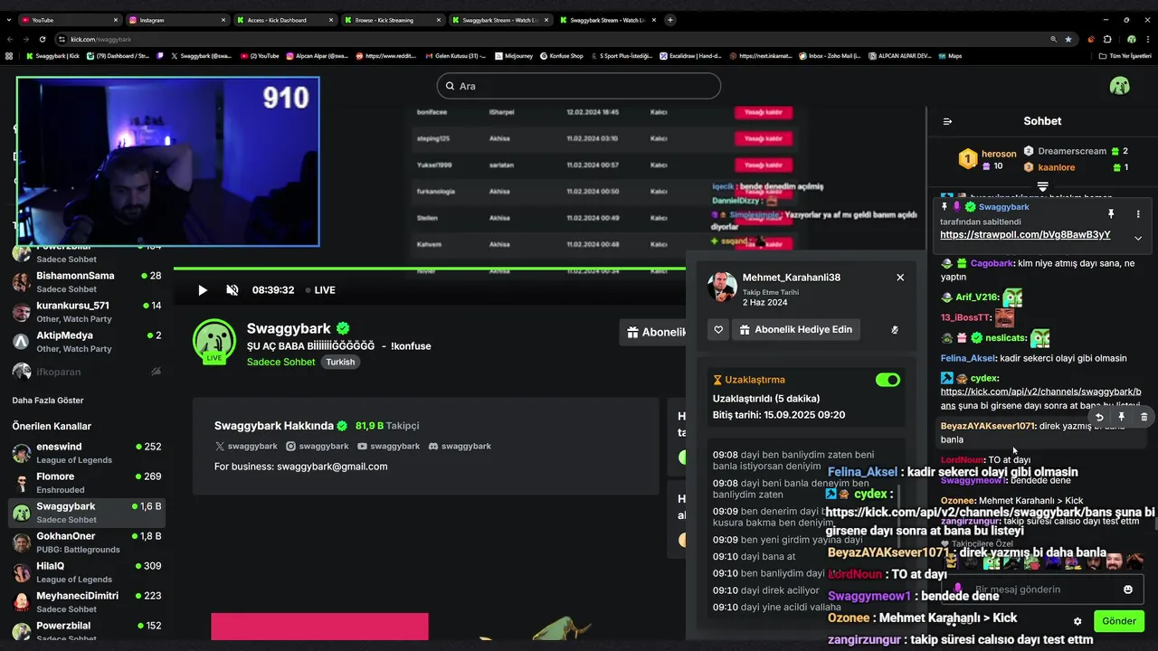Open Tüm Yer İşaretleri bookmarks folder
Screen dimensions: 1158x651
coord(1125,56)
